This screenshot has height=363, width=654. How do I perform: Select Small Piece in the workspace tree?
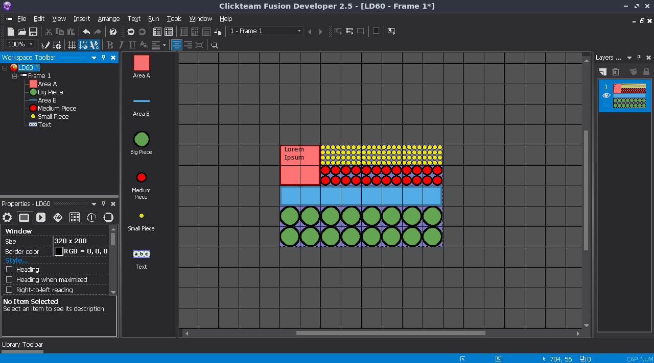(53, 117)
